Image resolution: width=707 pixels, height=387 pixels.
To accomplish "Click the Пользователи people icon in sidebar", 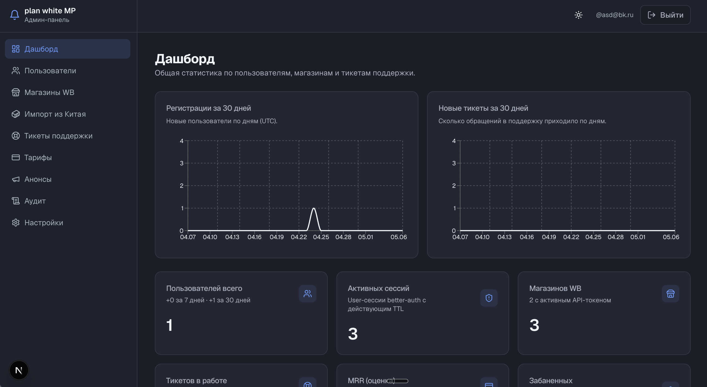I will 16,71.
